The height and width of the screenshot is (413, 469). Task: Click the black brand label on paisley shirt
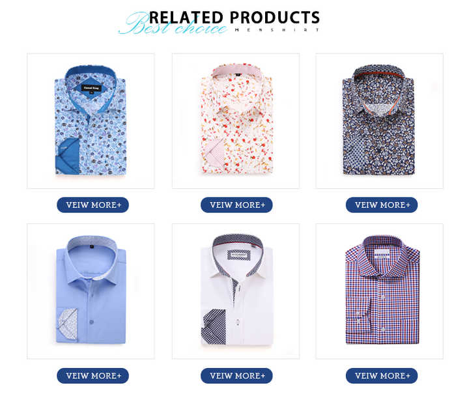click(x=92, y=88)
